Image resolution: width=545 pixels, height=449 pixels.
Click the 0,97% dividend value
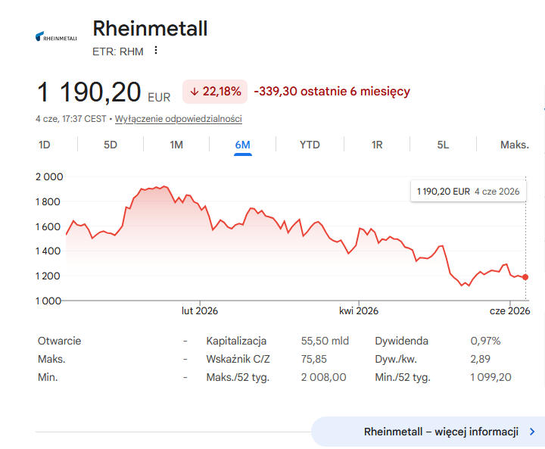[485, 341]
